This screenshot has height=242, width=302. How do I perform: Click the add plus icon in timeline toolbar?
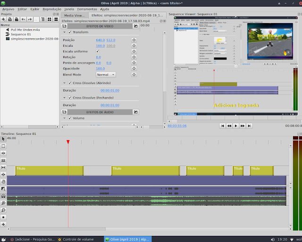[3, 224]
